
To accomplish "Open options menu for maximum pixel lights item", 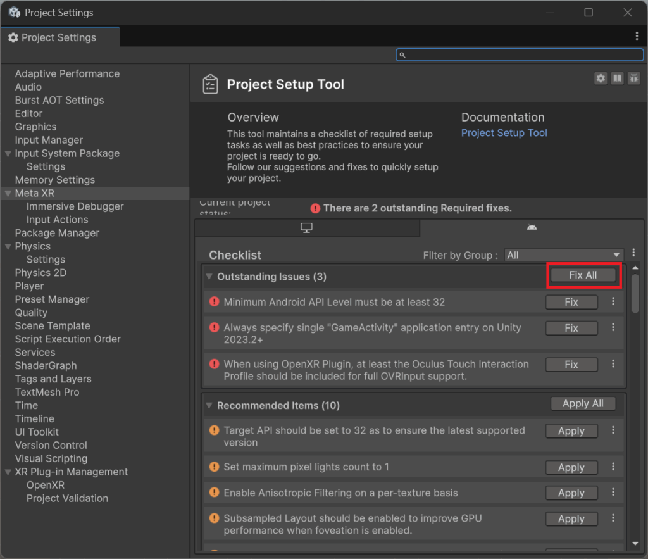I will [x=613, y=467].
